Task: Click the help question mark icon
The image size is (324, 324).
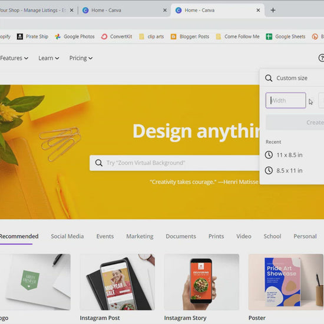Action: [321, 58]
